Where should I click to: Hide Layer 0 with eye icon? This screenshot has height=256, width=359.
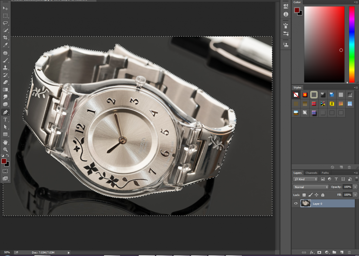coord(296,203)
